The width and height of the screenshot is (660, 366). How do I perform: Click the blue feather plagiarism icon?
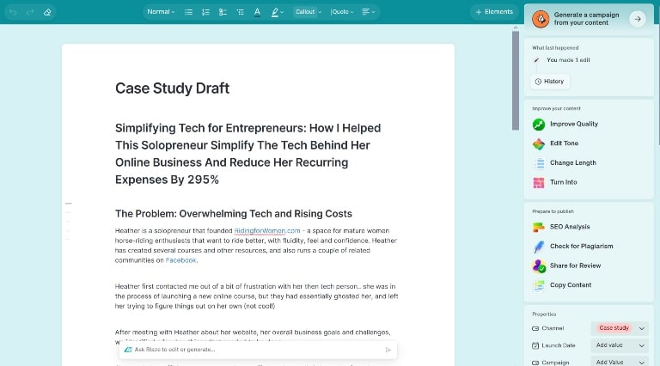[x=539, y=247]
